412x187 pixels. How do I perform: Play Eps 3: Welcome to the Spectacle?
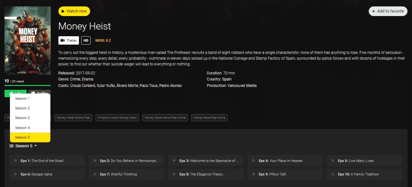(x=206, y=161)
